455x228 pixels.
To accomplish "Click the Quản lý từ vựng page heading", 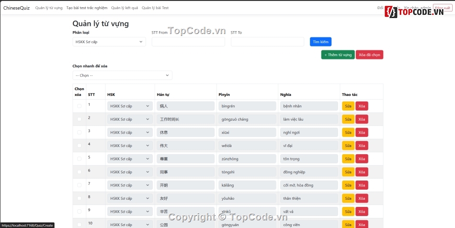I will [x=101, y=23].
